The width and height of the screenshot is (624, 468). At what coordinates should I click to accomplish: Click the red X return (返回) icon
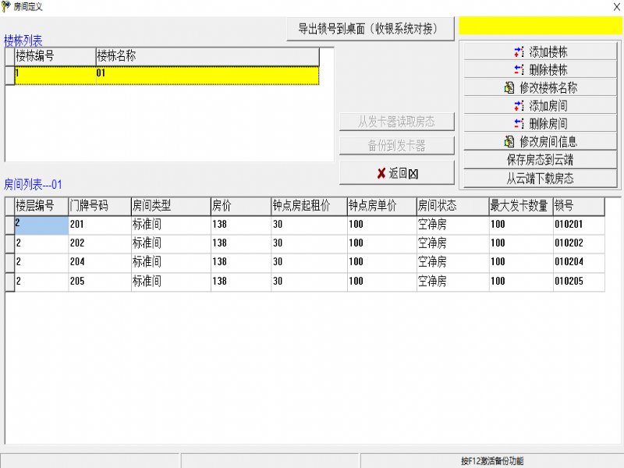pyautogui.click(x=381, y=173)
